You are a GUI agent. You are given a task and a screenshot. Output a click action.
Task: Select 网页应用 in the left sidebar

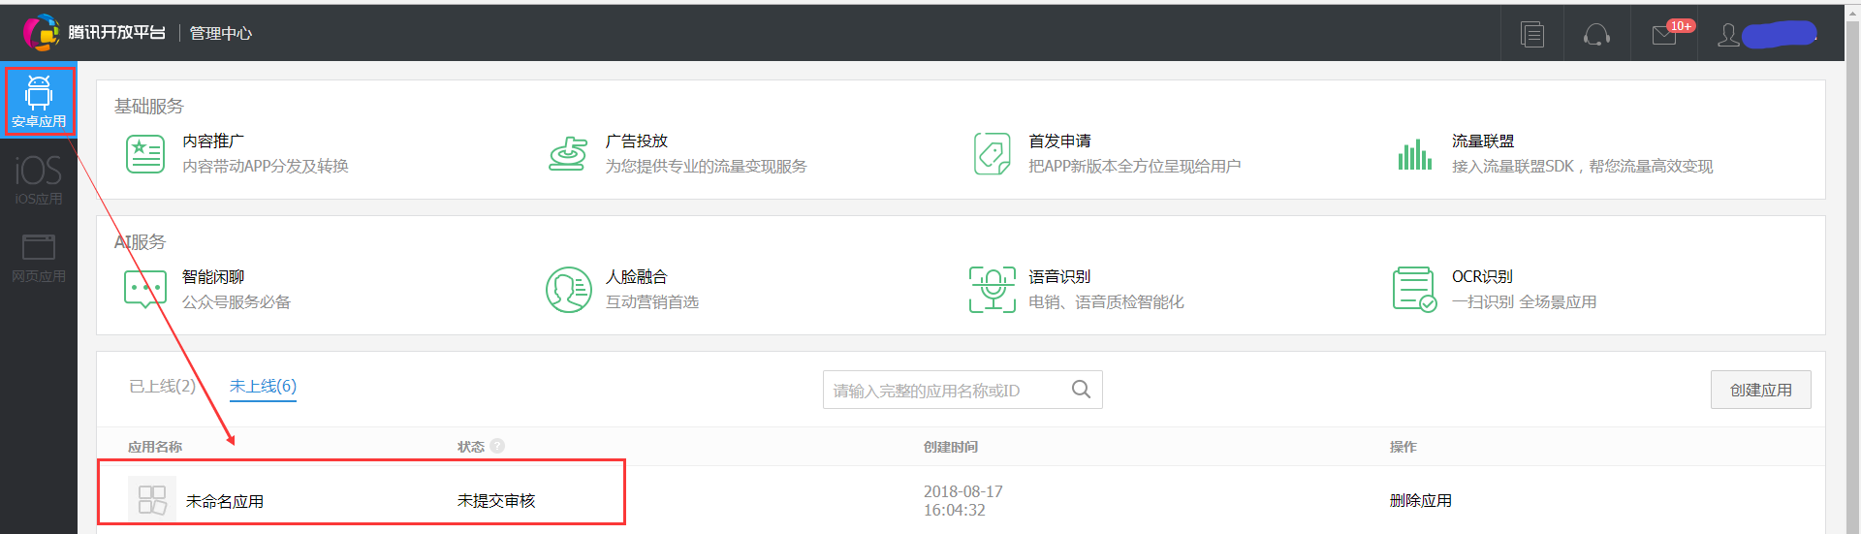coord(39,258)
